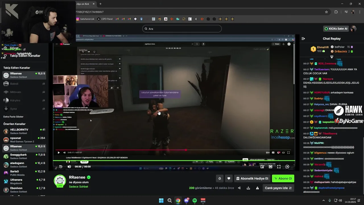Open RRaenee in followed channels list

pyautogui.click(x=24, y=75)
